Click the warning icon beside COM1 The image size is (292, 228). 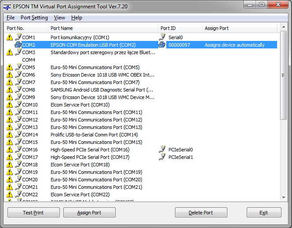pyautogui.click(x=9, y=37)
